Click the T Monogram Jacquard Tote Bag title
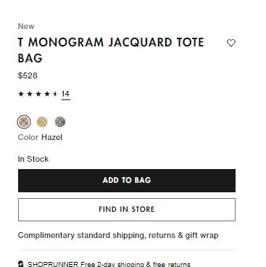The height and width of the screenshot is (267, 266). pyautogui.click(x=111, y=50)
